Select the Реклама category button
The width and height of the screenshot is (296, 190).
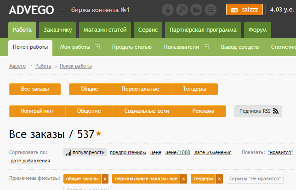[x=203, y=111]
